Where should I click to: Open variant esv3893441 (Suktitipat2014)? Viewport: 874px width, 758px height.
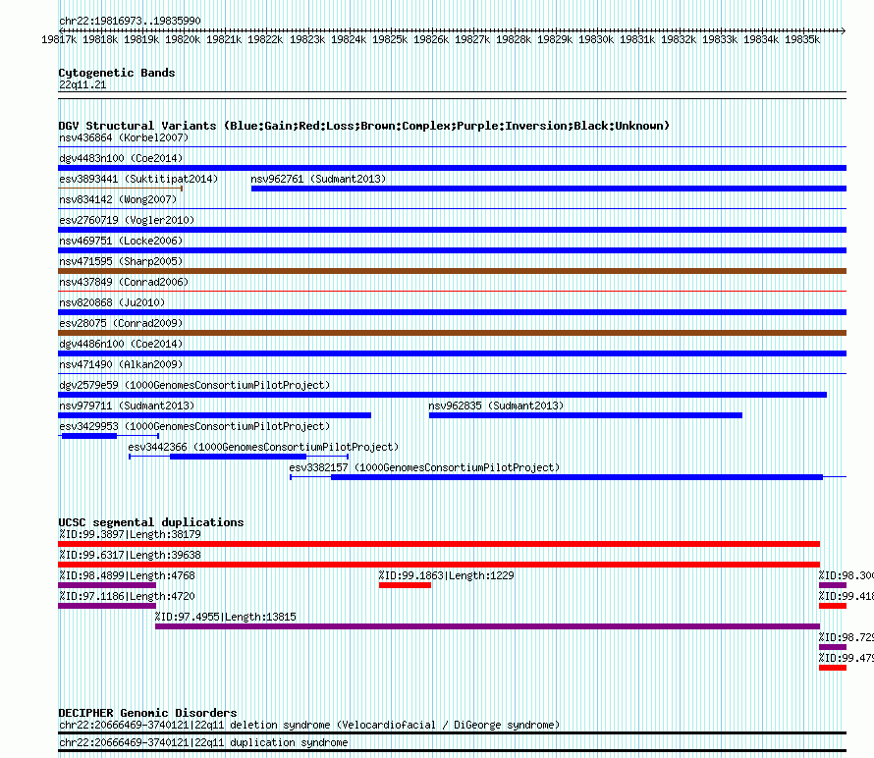tap(138, 179)
